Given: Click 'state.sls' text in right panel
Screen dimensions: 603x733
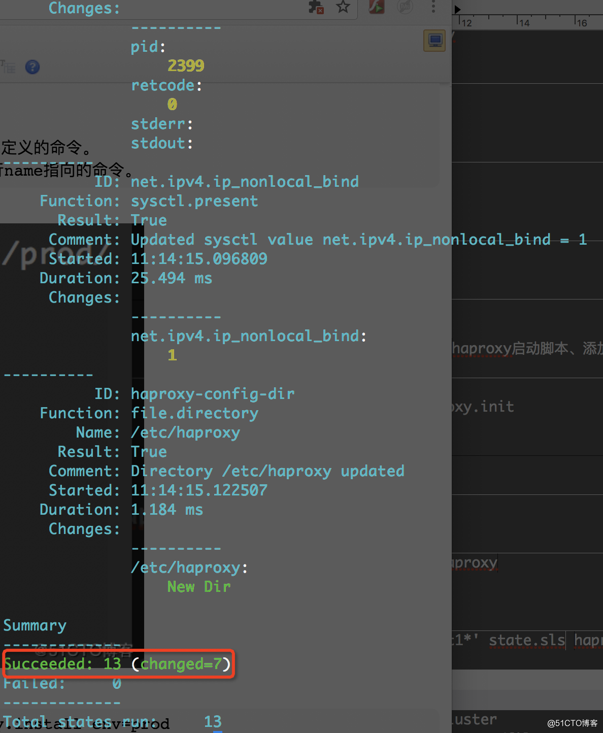Looking at the screenshot, I should pos(527,640).
